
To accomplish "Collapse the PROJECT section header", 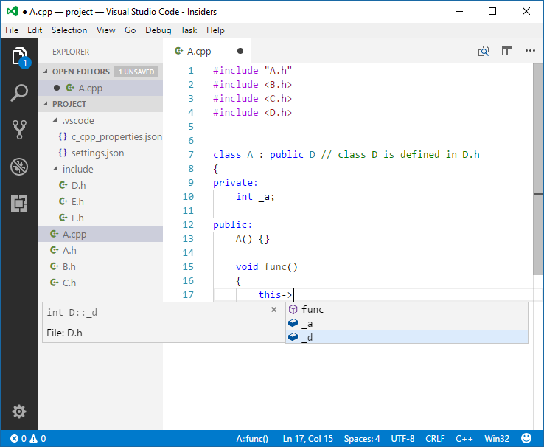I will click(x=69, y=104).
